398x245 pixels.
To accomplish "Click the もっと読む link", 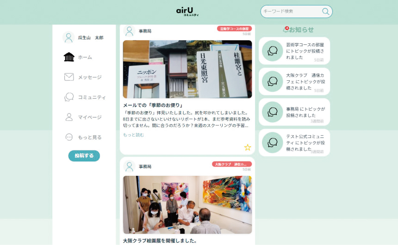I will click(x=133, y=135).
